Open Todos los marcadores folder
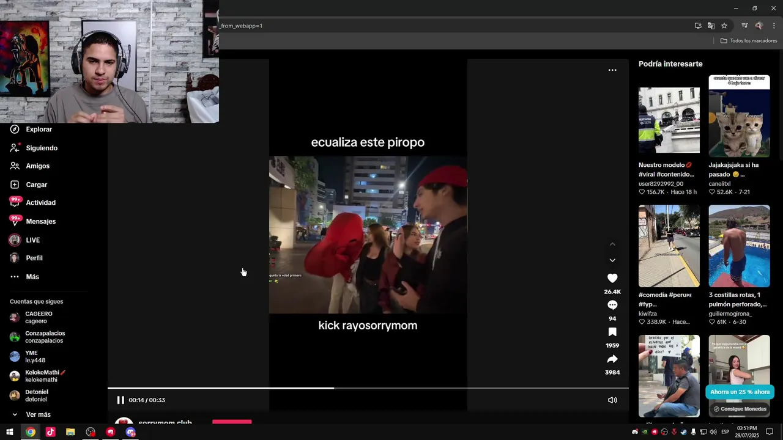783x440 pixels. pyautogui.click(x=749, y=41)
